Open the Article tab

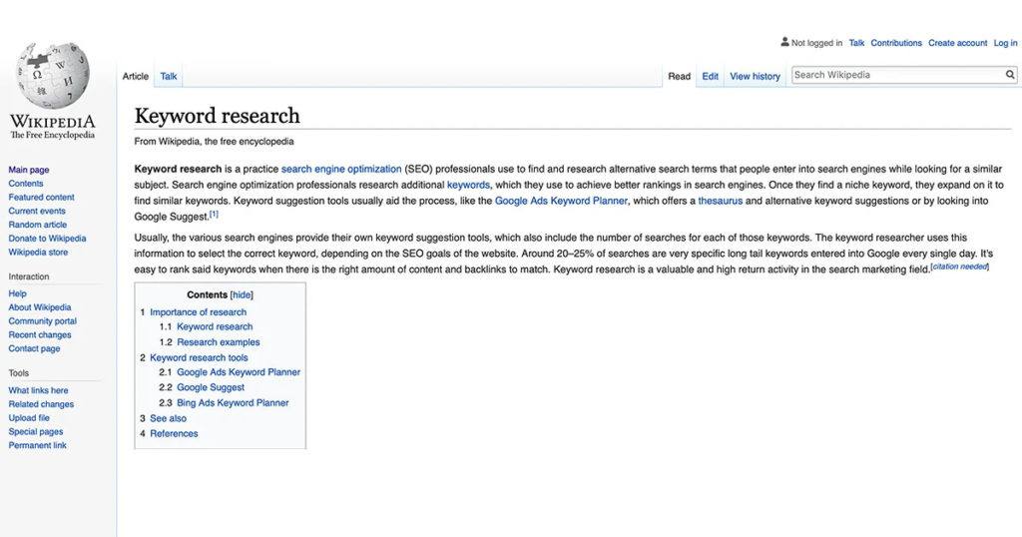(136, 76)
